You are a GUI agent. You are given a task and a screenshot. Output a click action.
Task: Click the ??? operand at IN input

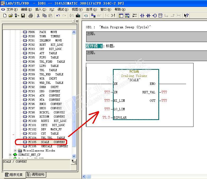(x=107, y=92)
